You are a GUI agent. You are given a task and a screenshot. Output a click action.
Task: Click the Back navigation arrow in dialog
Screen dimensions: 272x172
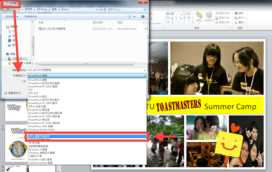pos(5,9)
